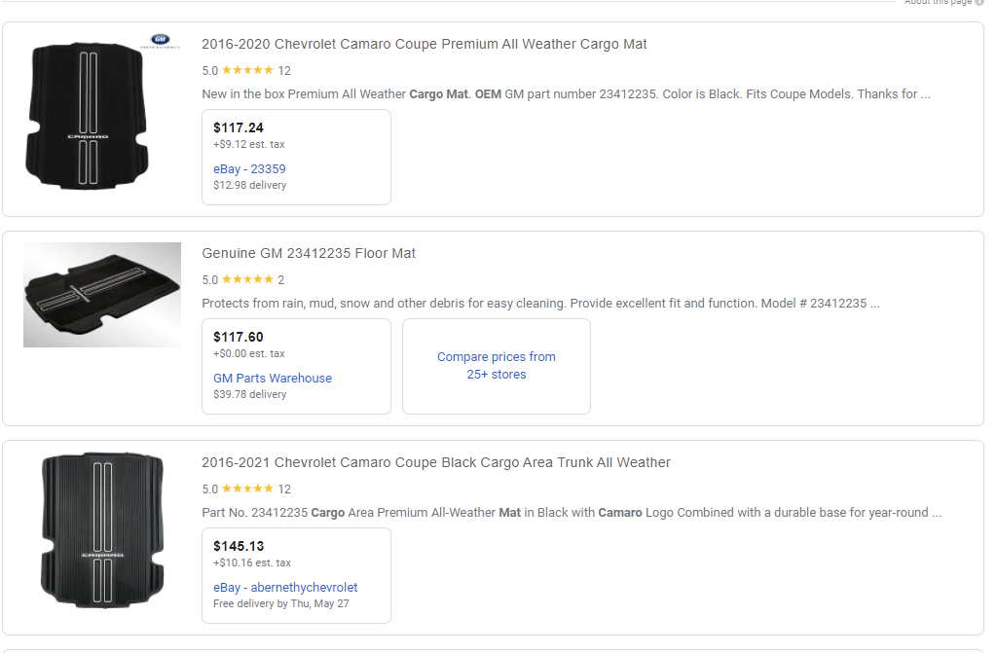
Task: Open the 2016-2020 Chevrolet Camaro Coupe Premium title
Action: (x=424, y=44)
